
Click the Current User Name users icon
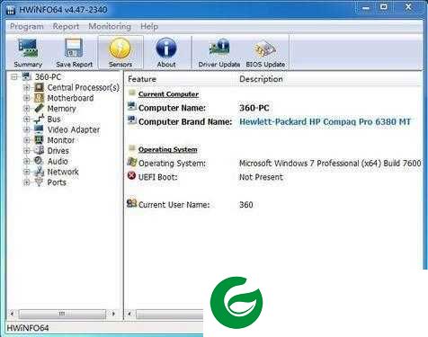[x=131, y=203]
